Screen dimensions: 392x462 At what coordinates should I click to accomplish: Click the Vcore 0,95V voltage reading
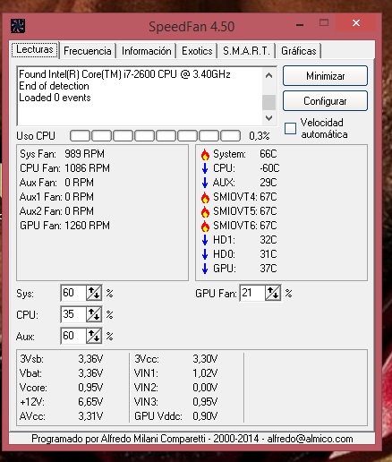(x=61, y=388)
